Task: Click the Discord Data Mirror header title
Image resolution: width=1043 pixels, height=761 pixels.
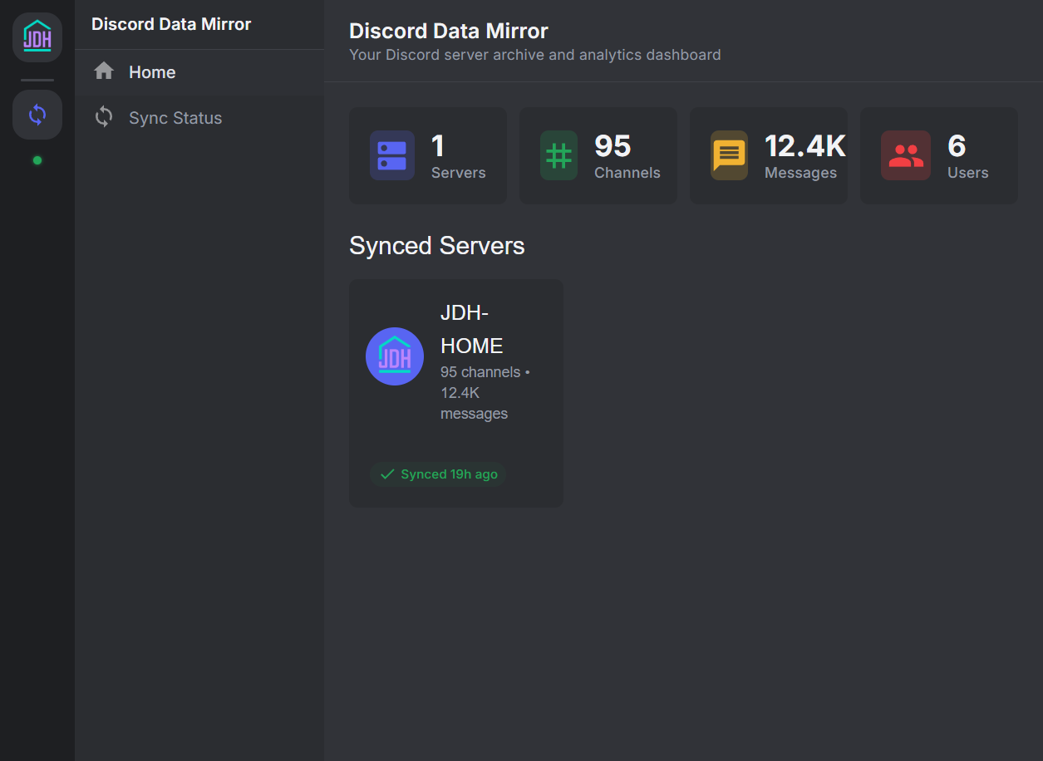Action: [447, 31]
